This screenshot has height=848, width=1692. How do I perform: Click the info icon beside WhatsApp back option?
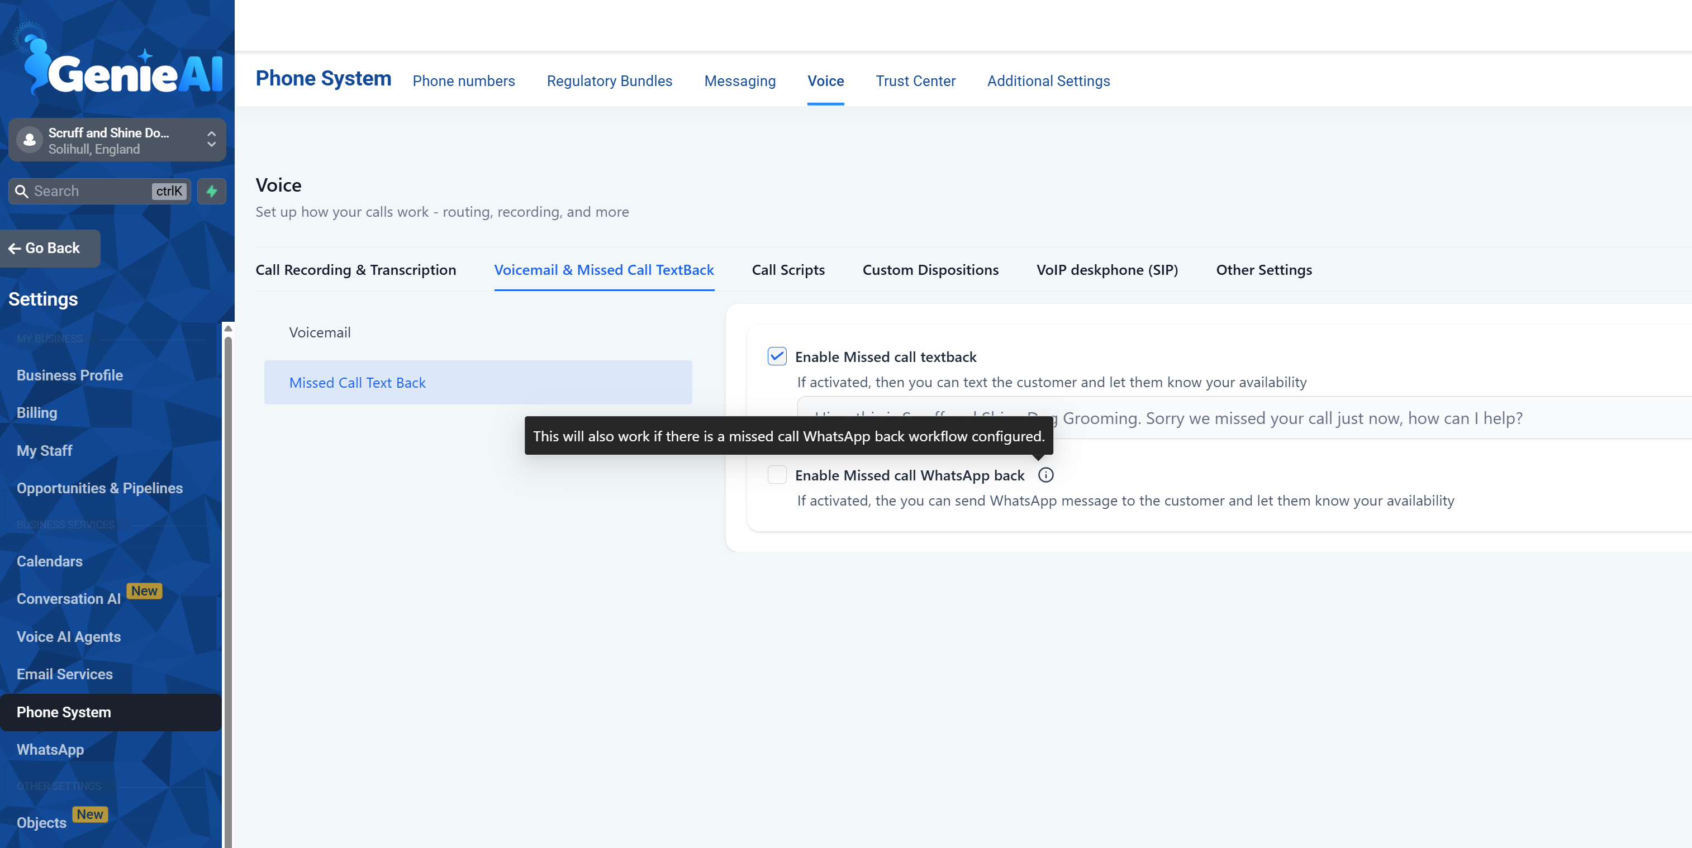click(x=1045, y=475)
